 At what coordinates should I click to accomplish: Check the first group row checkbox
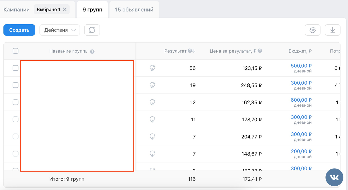pyautogui.click(x=16, y=68)
